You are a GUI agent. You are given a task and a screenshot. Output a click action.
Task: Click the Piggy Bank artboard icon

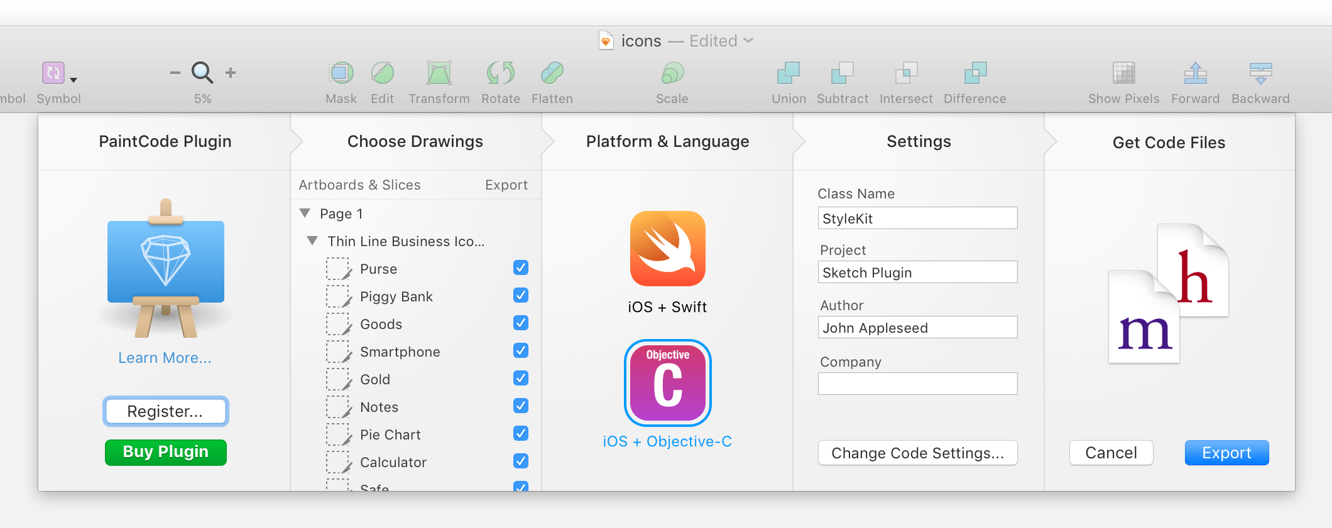[339, 296]
